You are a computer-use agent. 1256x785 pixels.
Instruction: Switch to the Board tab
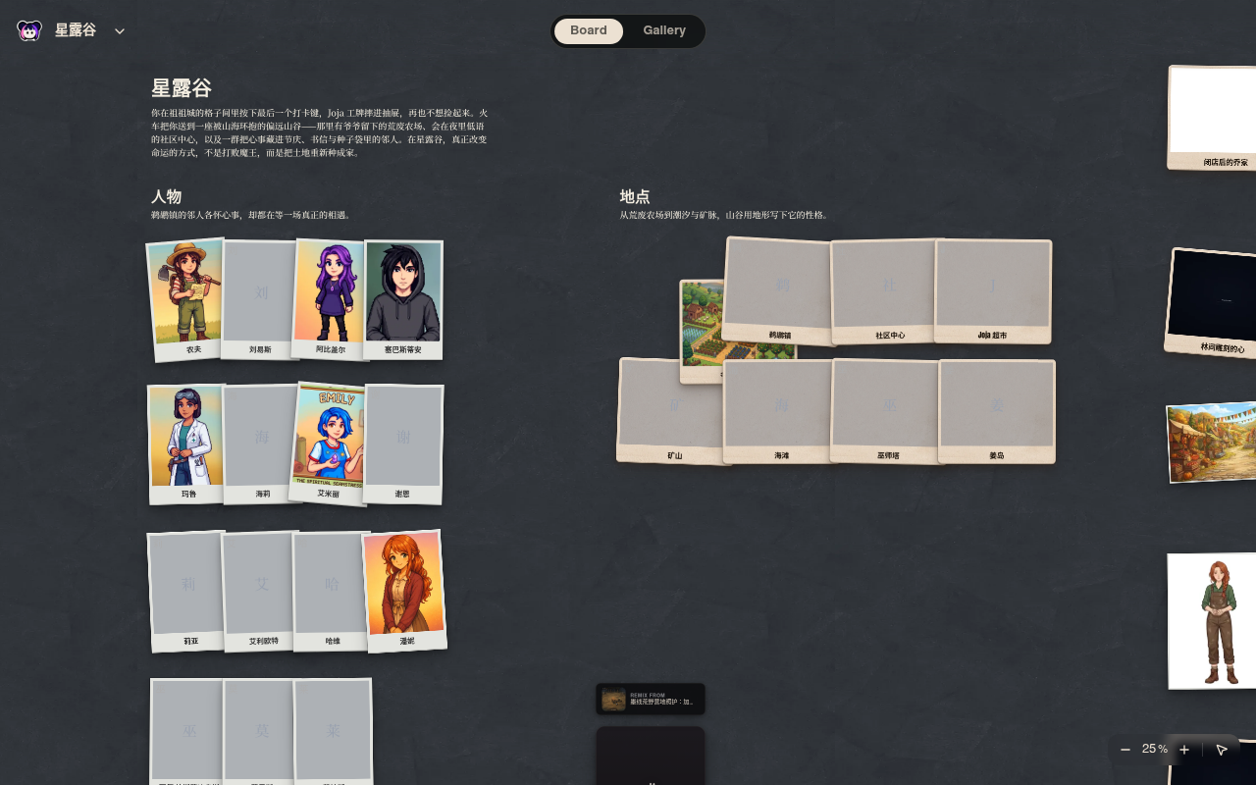pyautogui.click(x=589, y=30)
